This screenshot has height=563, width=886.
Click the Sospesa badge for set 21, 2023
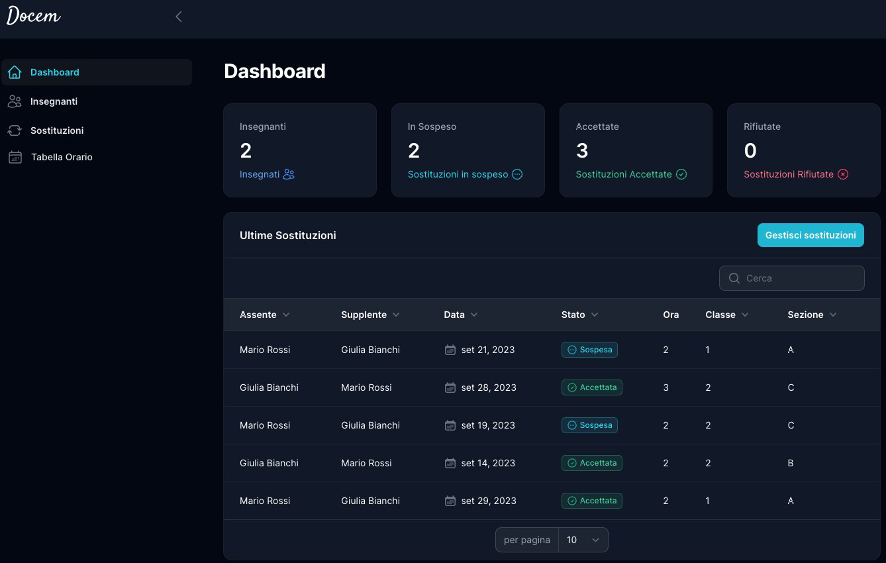pos(589,350)
